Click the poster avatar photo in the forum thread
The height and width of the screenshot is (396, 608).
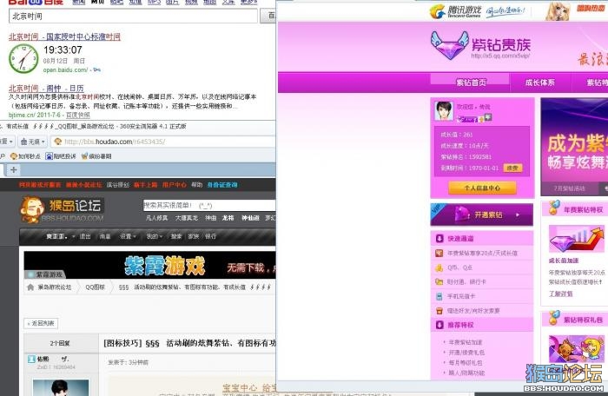coord(61,387)
